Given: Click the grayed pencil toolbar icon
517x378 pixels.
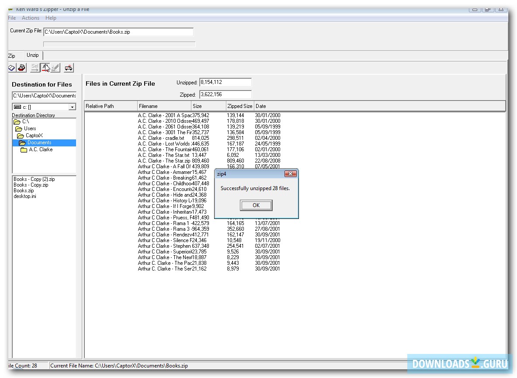Looking at the screenshot, I should pos(56,68).
